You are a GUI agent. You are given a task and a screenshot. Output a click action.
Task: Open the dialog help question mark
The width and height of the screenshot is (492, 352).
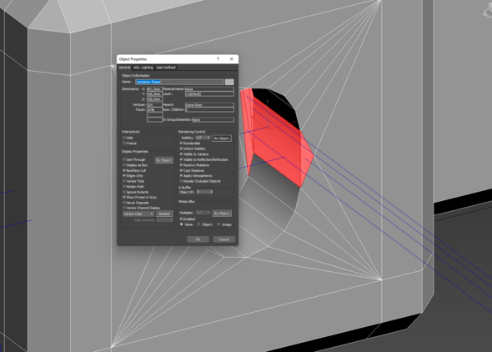[218, 58]
